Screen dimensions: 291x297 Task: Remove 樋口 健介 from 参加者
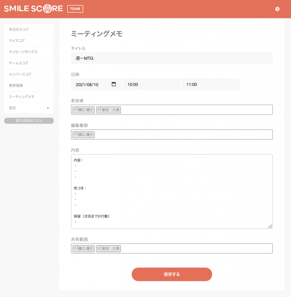[x=75, y=110]
